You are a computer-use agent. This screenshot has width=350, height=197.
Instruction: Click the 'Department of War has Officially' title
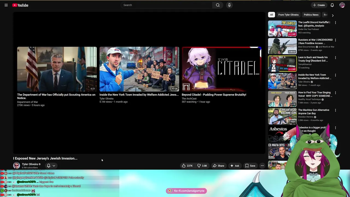[56, 96]
